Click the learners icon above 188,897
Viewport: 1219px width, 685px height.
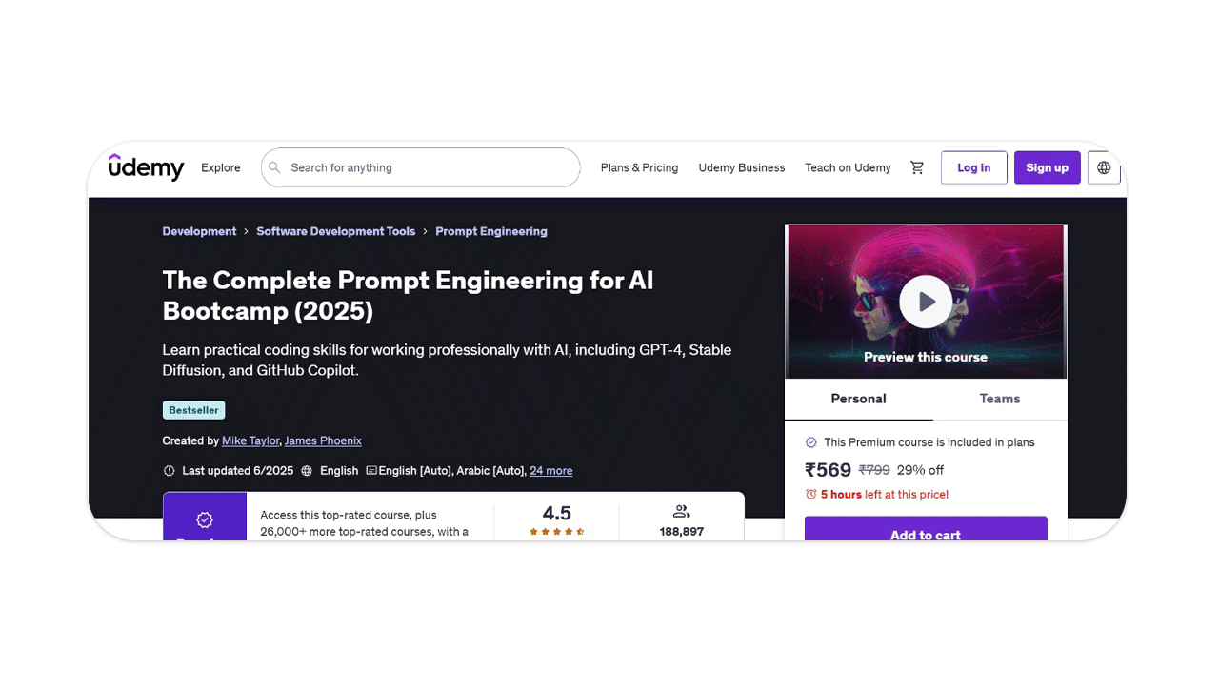click(x=681, y=512)
